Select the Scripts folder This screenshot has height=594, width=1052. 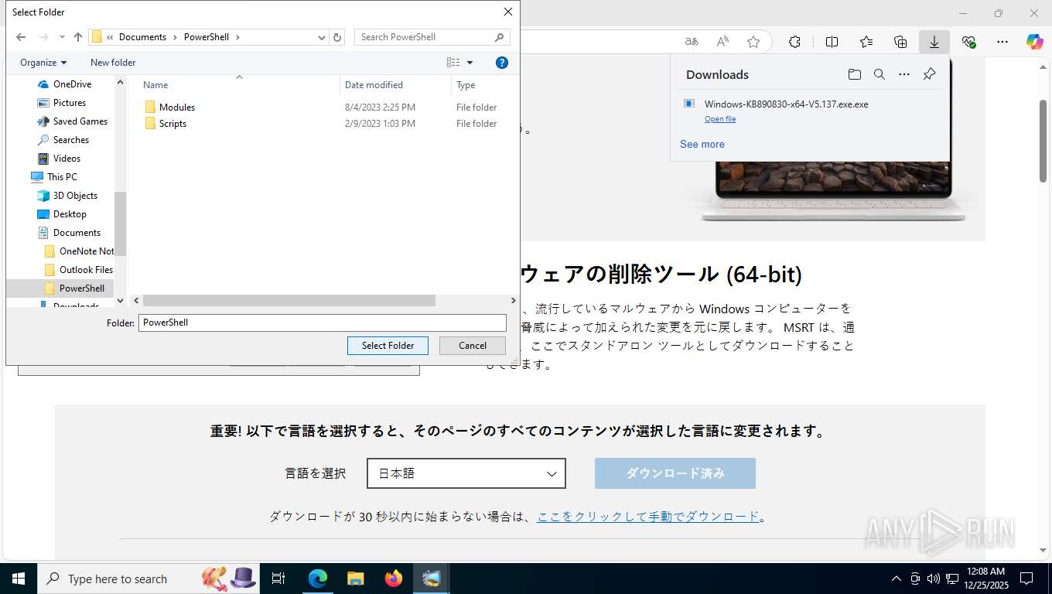click(x=172, y=124)
